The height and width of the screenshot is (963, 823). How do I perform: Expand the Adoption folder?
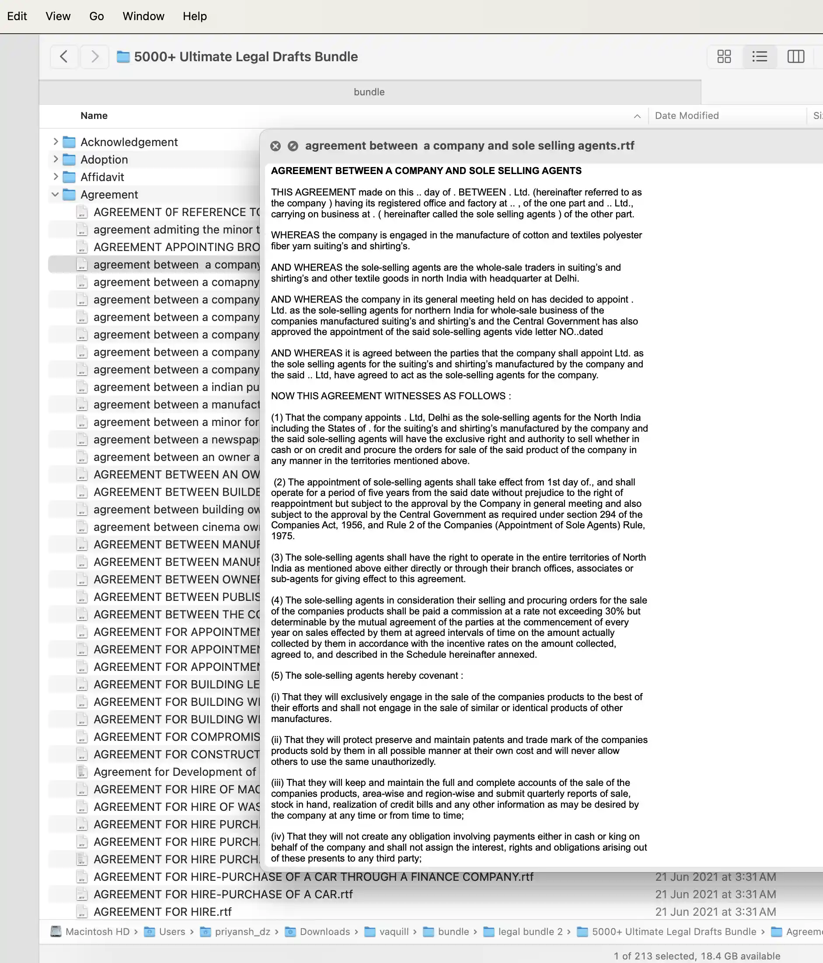(56, 159)
